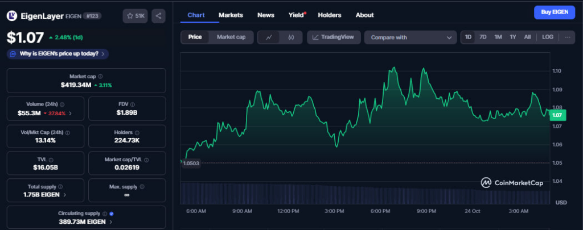Select the 1M time range
Screen dimensions: 583x230
click(498, 37)
